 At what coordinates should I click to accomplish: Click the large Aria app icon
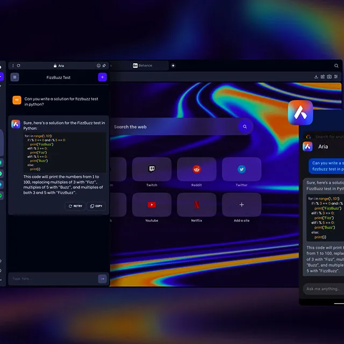(300, 113)
